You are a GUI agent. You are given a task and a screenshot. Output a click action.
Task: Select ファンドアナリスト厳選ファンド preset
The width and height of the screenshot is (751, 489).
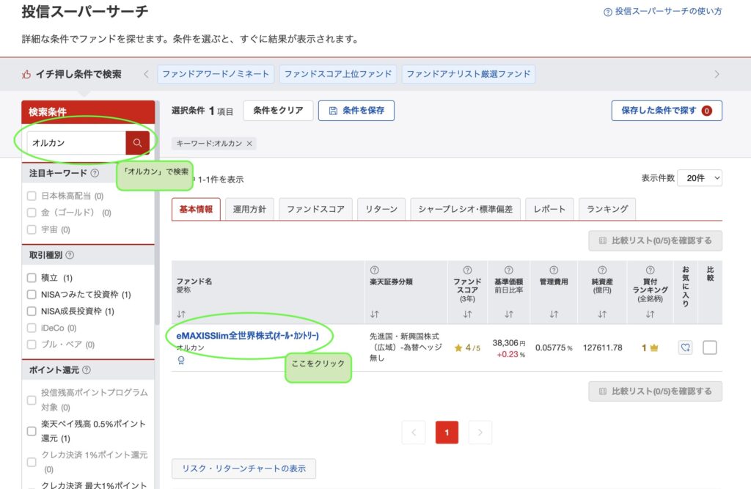(x=469, y=74)
